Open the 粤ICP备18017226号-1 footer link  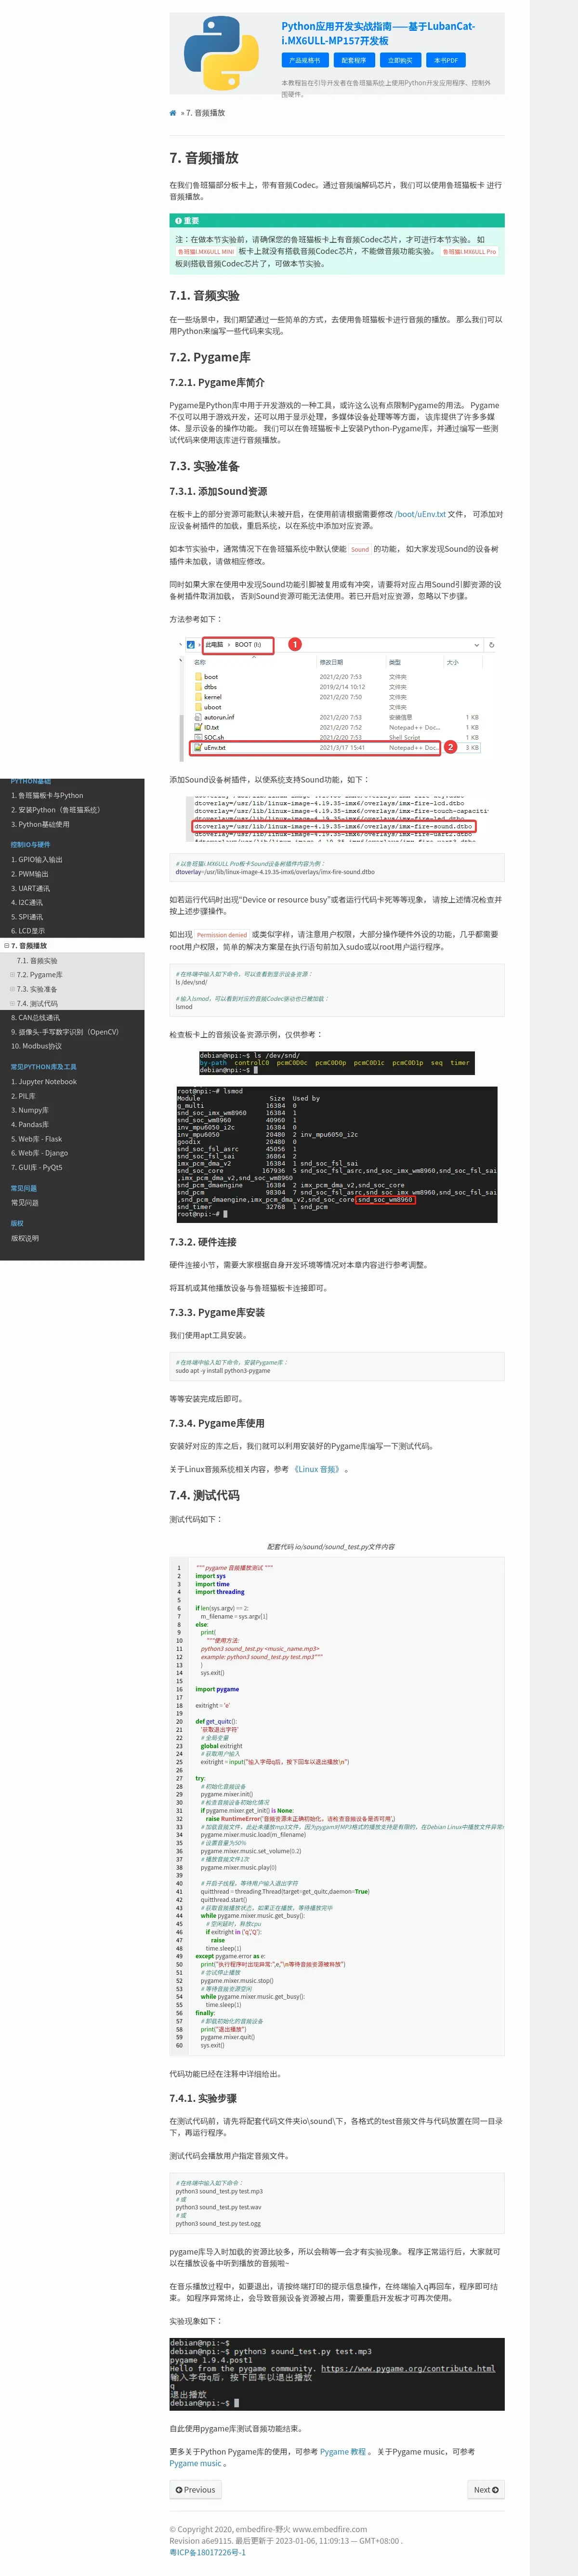207,2552
